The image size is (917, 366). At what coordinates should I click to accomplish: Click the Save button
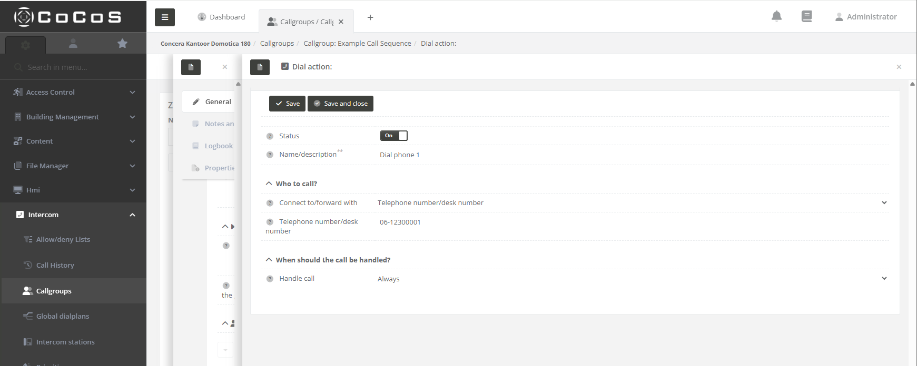click(287, 104)
